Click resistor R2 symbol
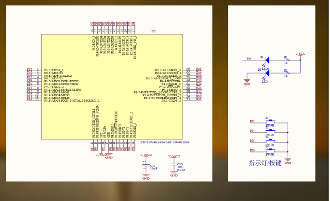The width and height of the screenshot is (330, 201). (287, 73)
